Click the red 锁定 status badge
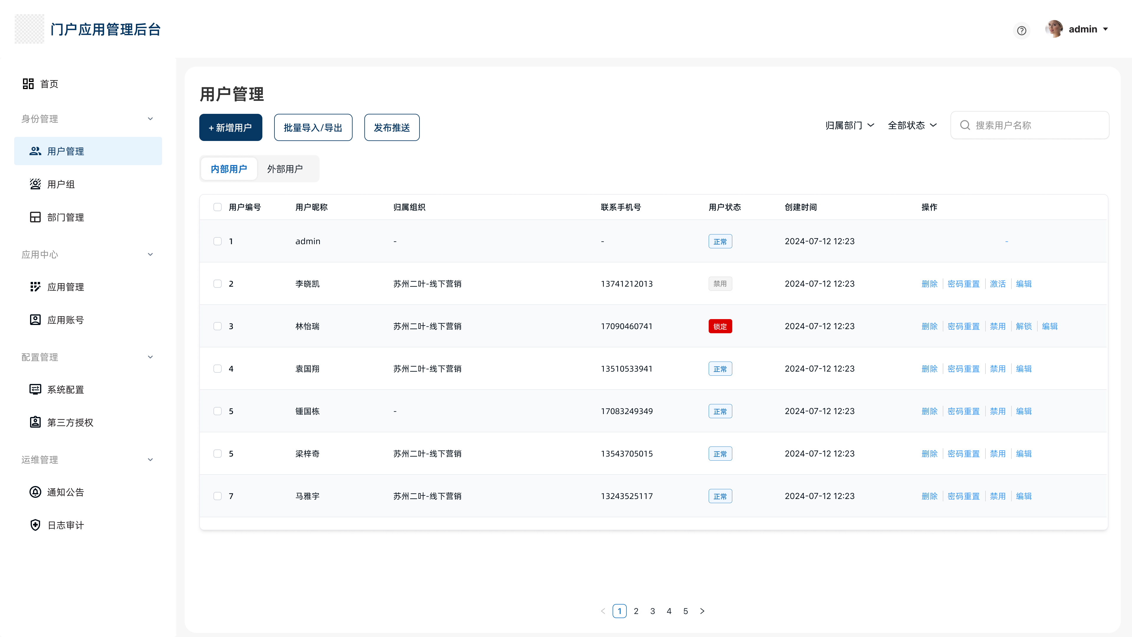1132x637 pixels. [720, 326]
